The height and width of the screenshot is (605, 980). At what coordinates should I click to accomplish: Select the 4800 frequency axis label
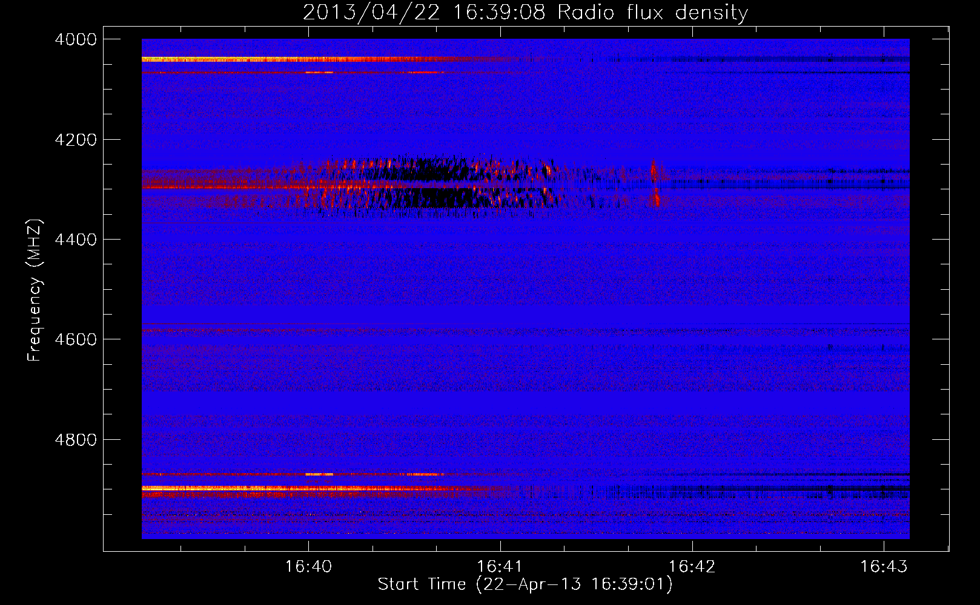[x=76, y=440]
